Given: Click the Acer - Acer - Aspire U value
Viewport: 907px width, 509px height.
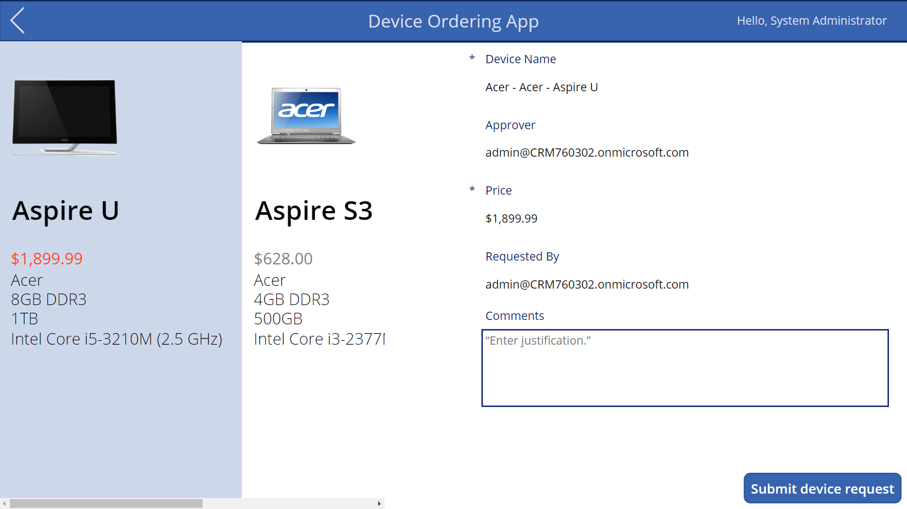Looking at the screenshot, I should pyautogui.click(x=542, y=87).
